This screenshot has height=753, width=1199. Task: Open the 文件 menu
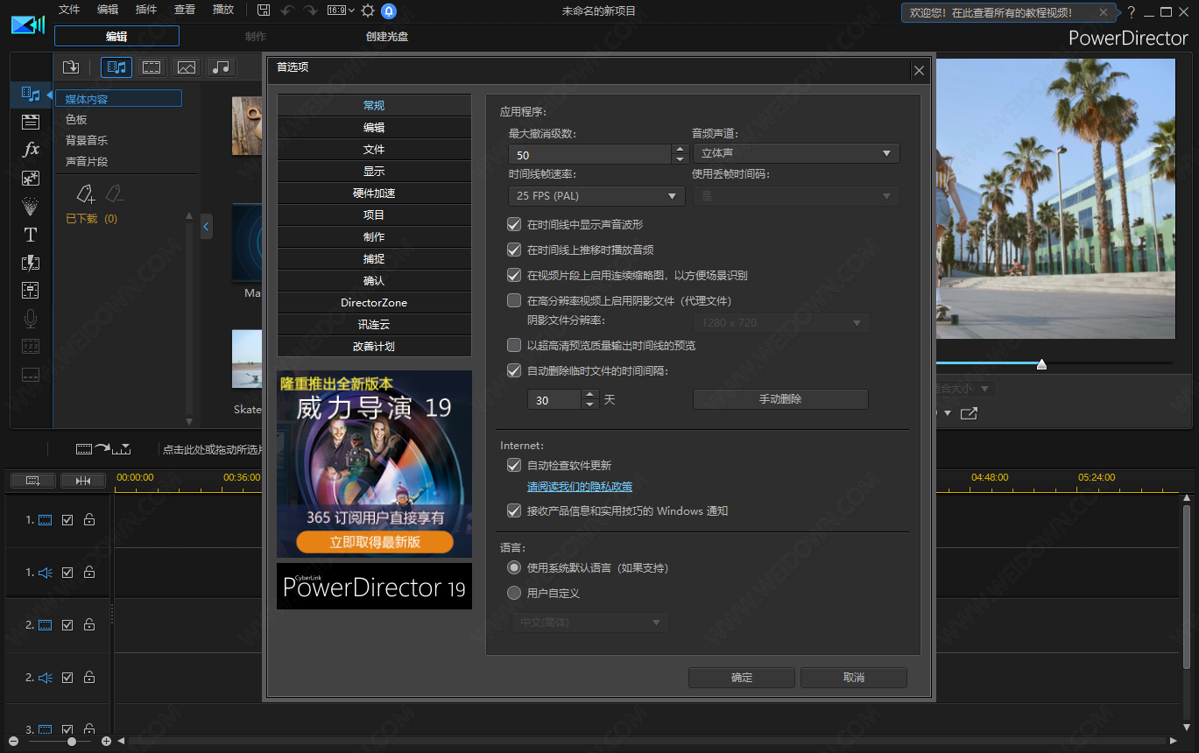coord(69,10)
